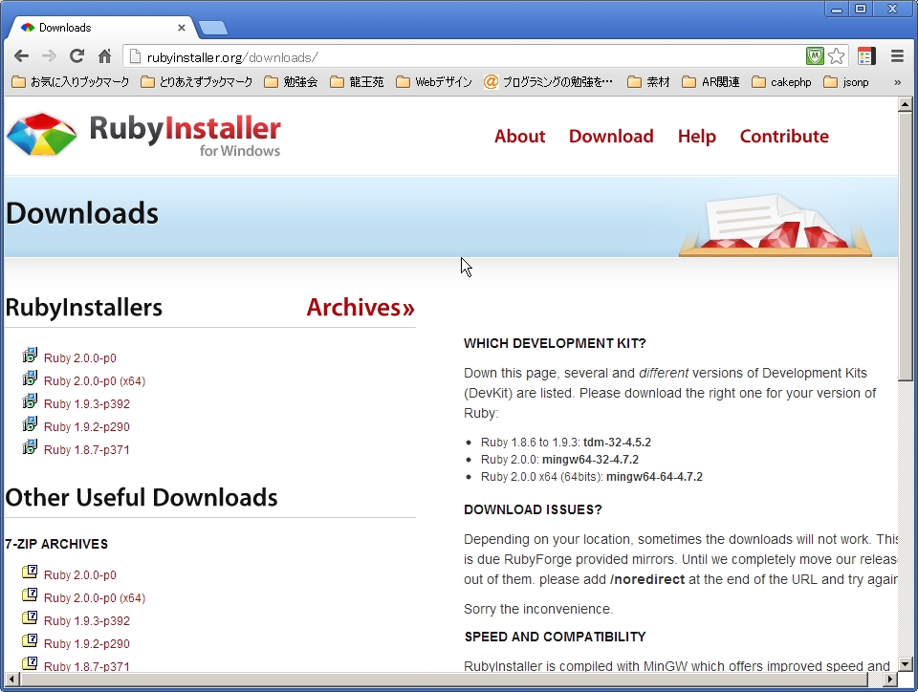Image resolution: width=918 pixels, height=692 pixels.
Task: Show hidden bookmarks with the chevron
Action: 898,82
